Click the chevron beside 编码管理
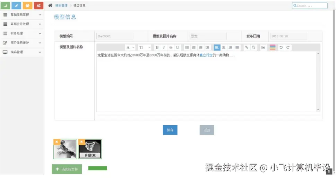This screenshot has width=336, height=178. click(40, 52)
